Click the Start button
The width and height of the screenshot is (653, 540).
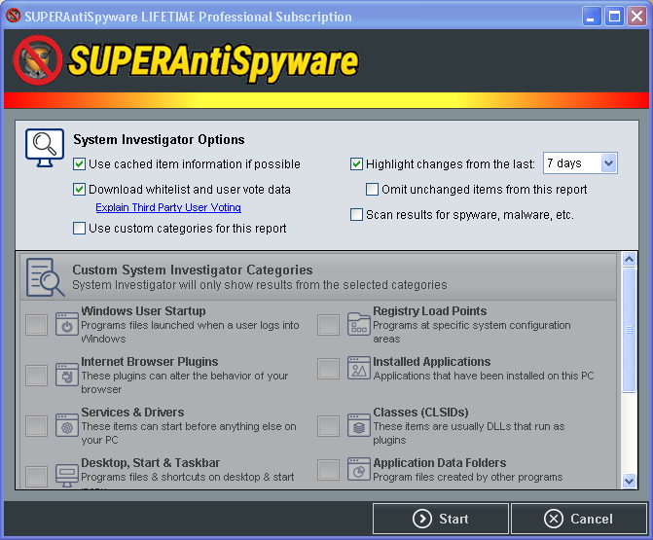441,519
